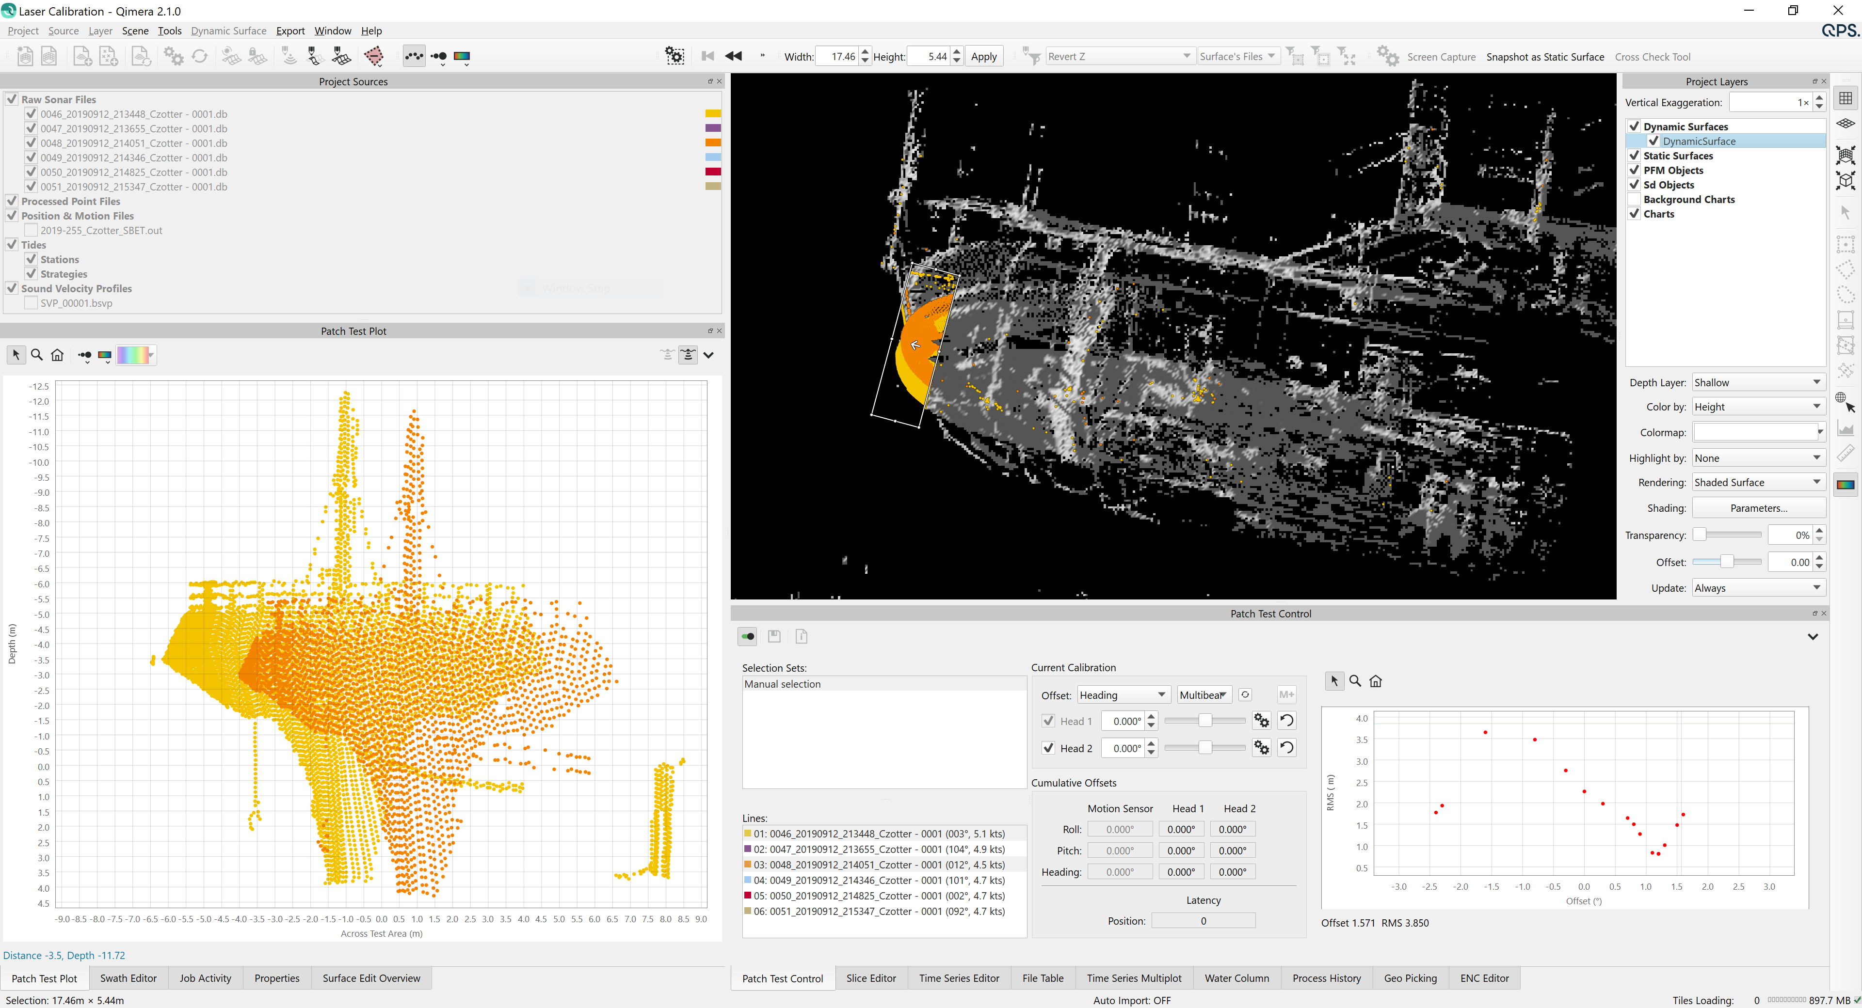Click the zoom magnifier in Patch Test Plot

[x=37, y=355]
